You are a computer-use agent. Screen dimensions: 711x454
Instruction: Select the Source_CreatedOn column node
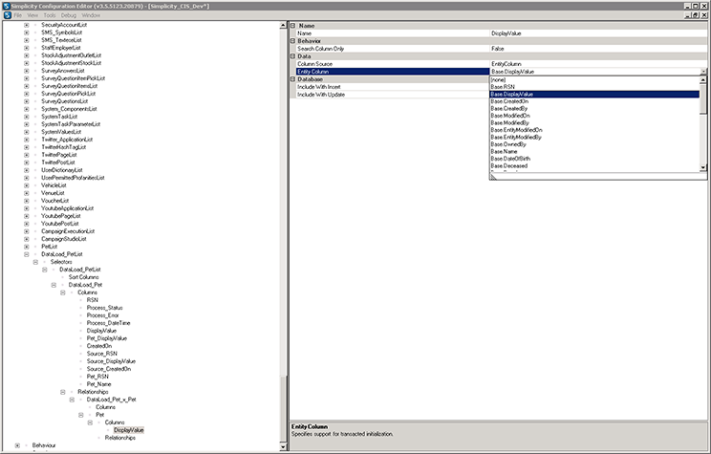pyautogui.click(x=109, y=369)
